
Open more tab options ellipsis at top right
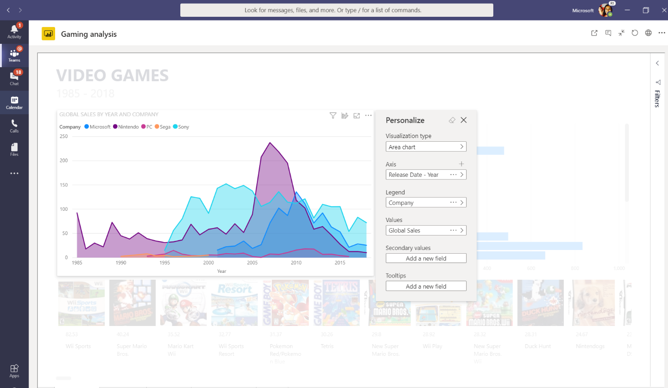tap(661, 33)
